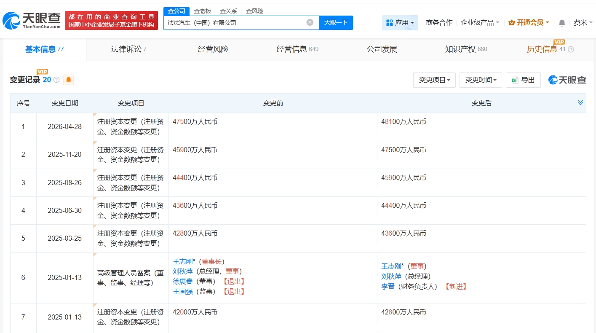596x333 pixels.
Task: Expand 开通会员 membership dropdown
Action: pos(529,23)
